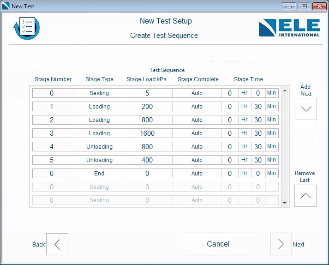Change stage 4 Unloading stage type
Image resolution: width=329 pixels, height=265 pixels.
[99, 147]
